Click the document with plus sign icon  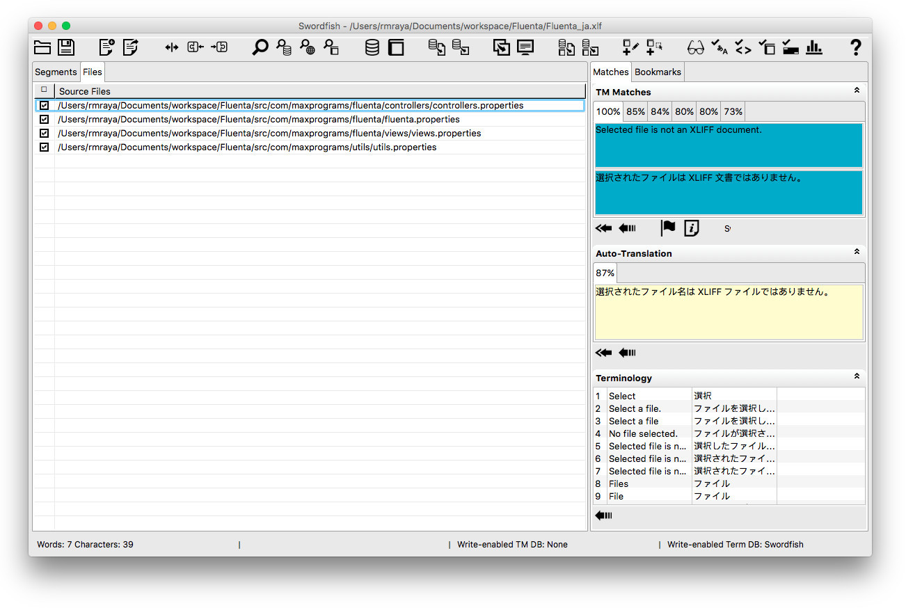[x=106, y=47]
